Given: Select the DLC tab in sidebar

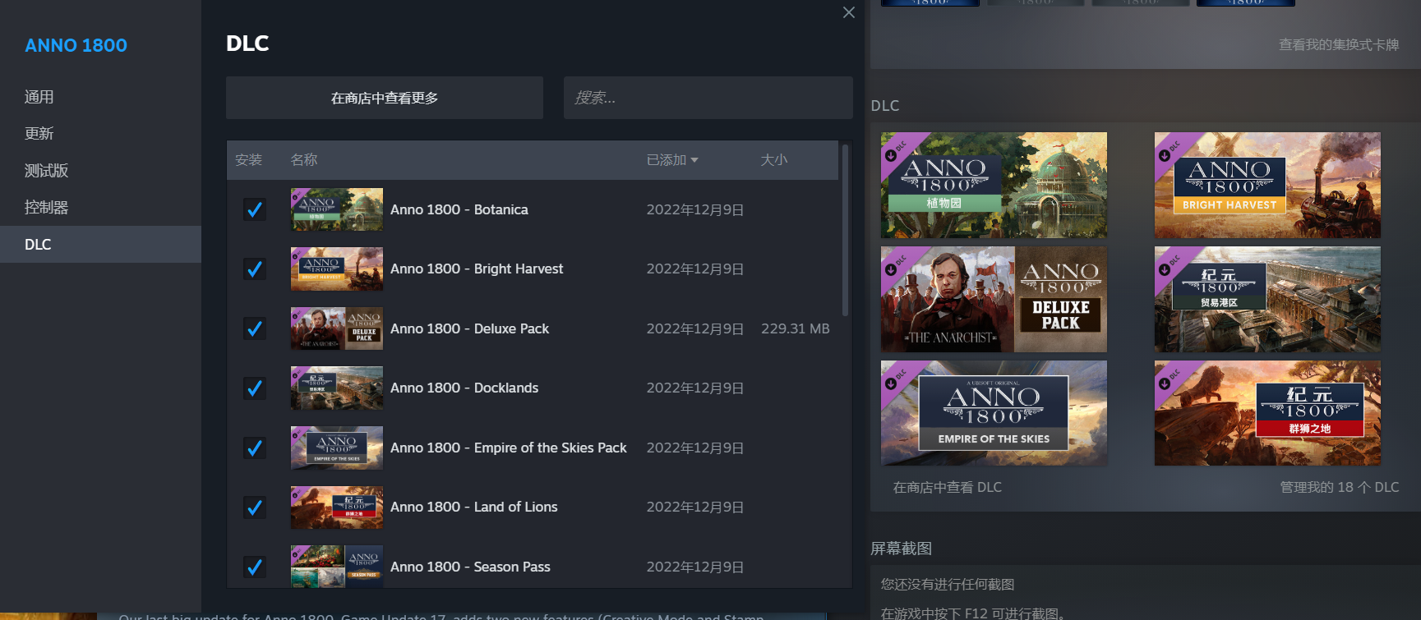Looking at the screenshot, I should click(x=100, y=245).
